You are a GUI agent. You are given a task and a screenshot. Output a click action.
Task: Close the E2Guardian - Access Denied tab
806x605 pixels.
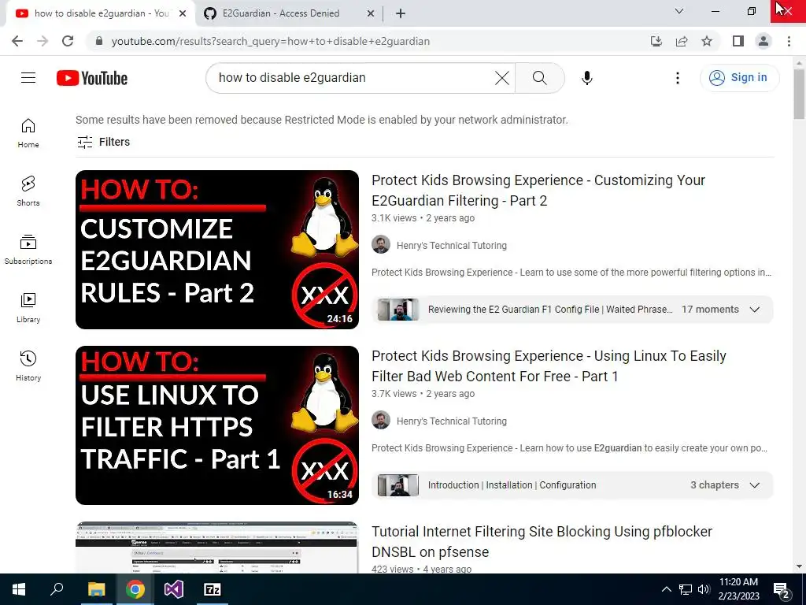point(370,13)
